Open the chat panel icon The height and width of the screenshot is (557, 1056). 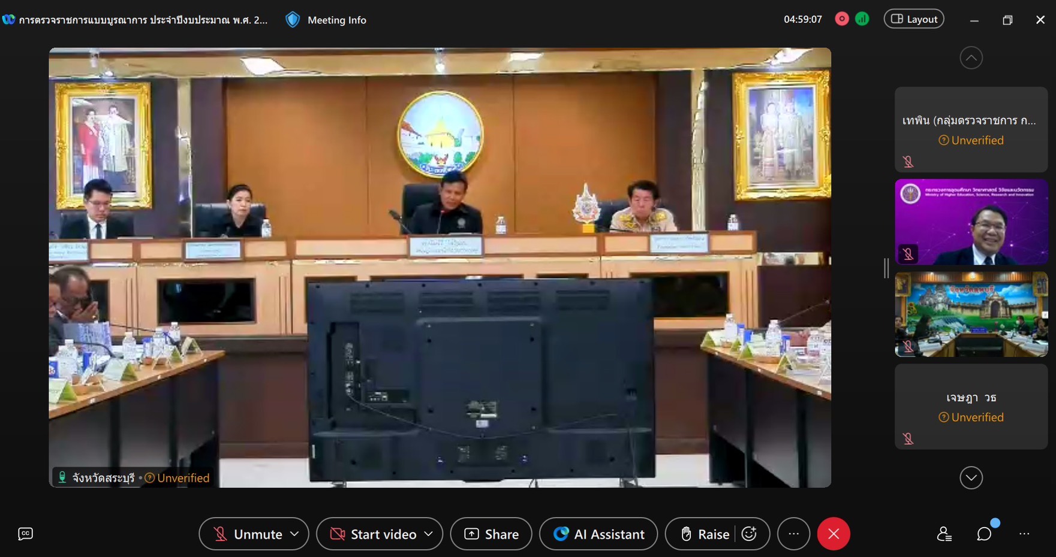pos(984,534)
